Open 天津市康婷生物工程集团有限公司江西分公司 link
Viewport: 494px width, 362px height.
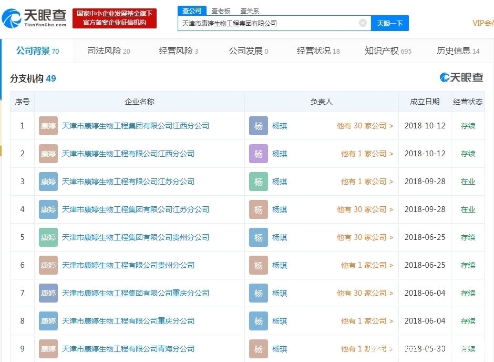(136, 126)
